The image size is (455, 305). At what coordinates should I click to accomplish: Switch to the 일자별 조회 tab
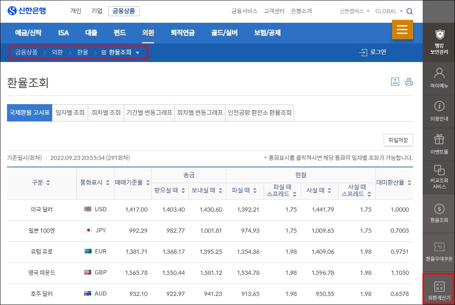point(70,112)
